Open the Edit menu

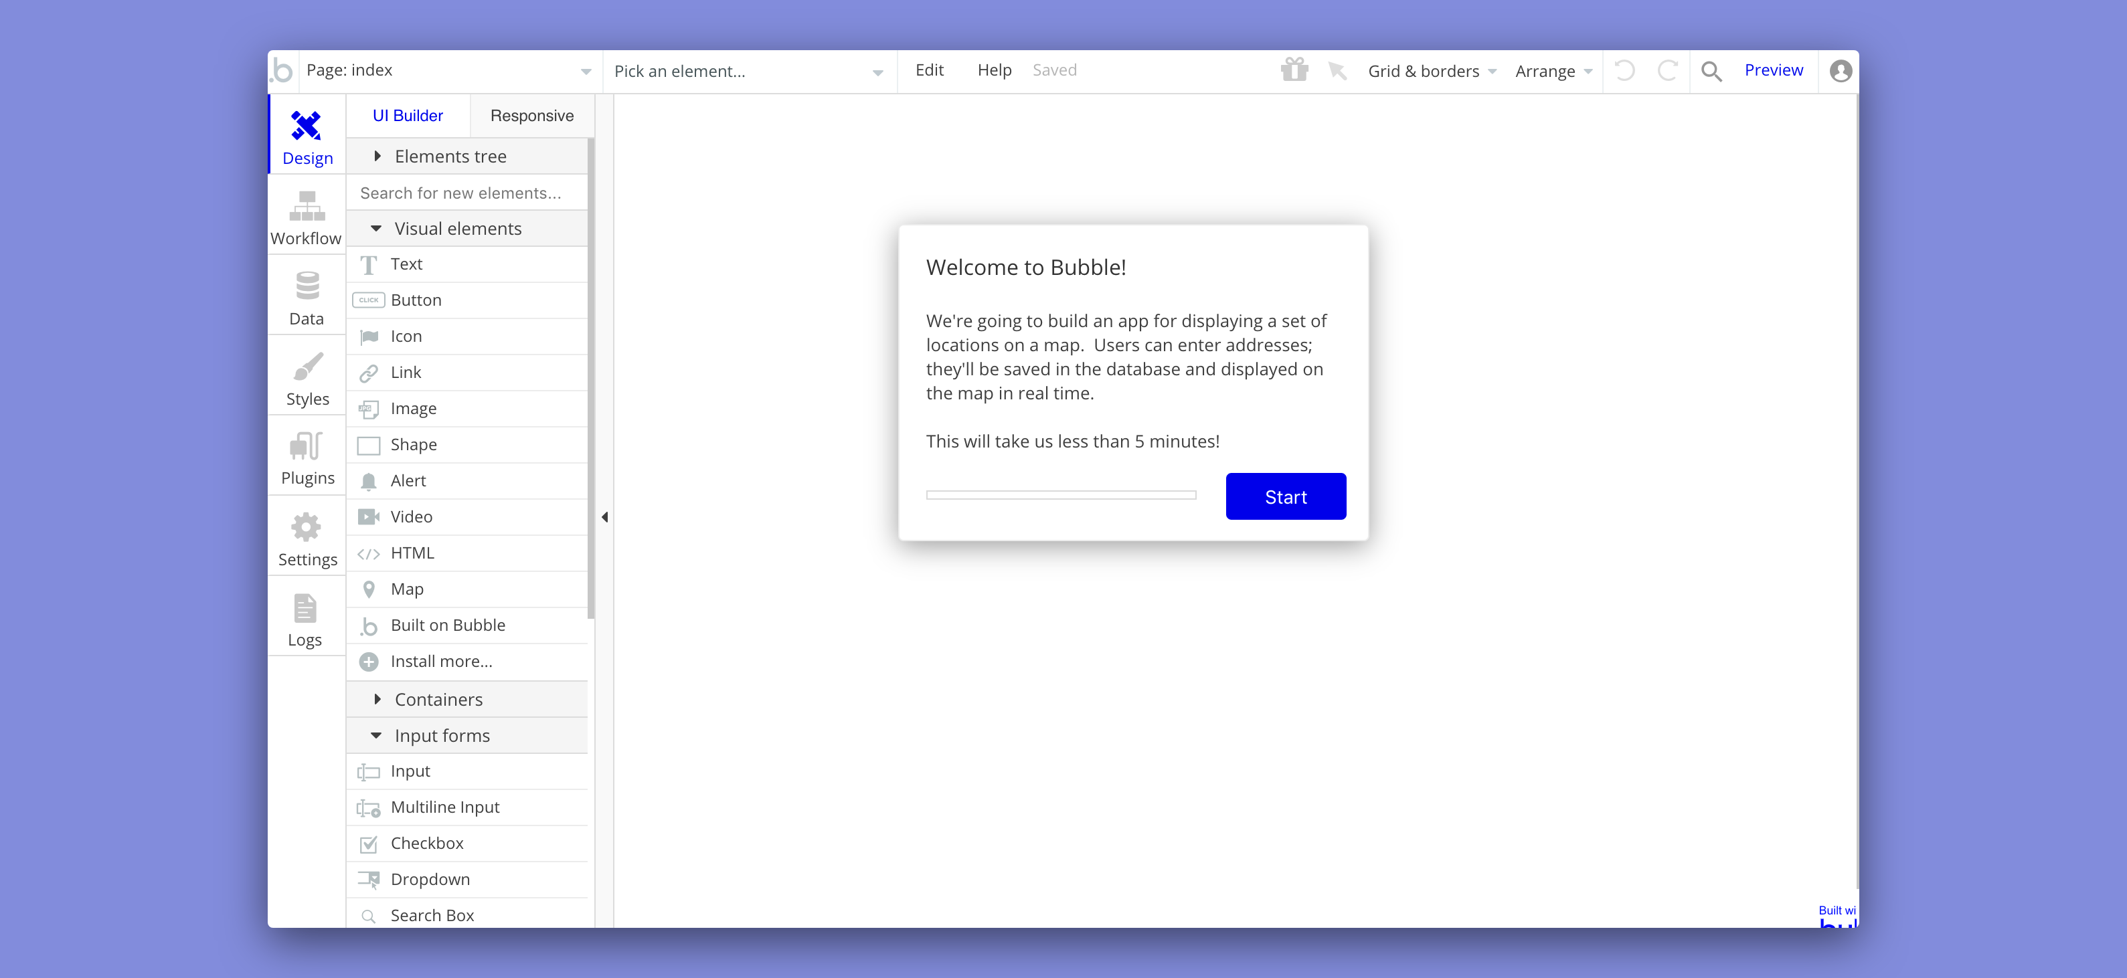pyautogui.click(x=929, y=70)
